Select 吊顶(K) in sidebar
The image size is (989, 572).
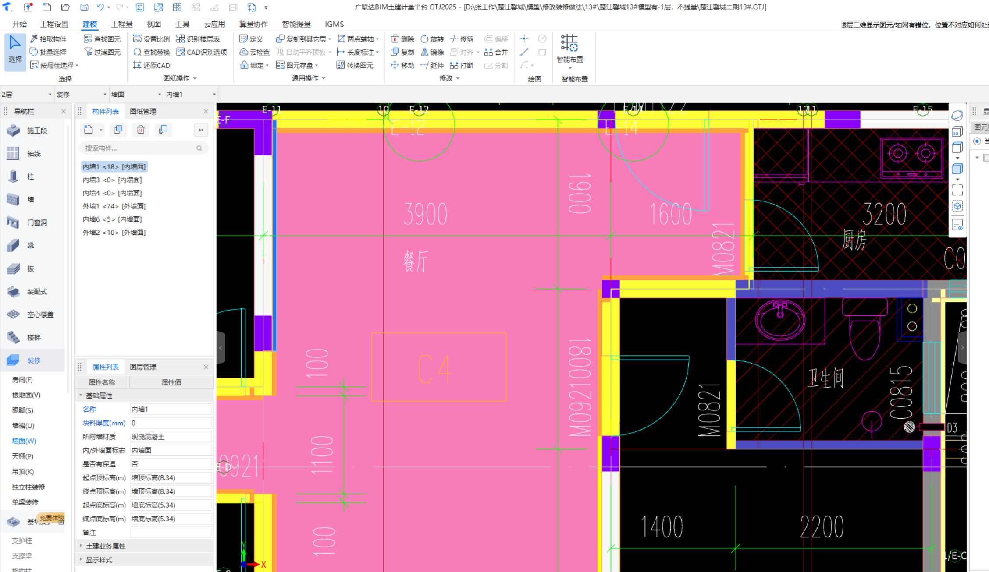(x=23, y=472)
